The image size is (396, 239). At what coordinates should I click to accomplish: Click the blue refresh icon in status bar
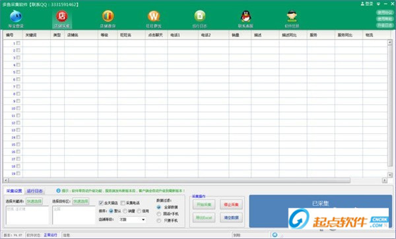coord(275,234)
